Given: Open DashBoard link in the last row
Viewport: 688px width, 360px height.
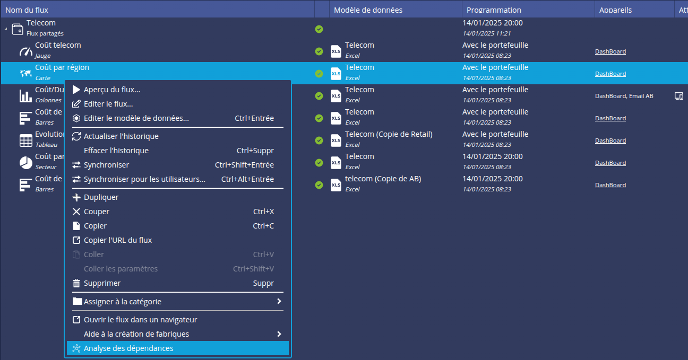Looking at the screenshot, I should click(x=610, y=185).
